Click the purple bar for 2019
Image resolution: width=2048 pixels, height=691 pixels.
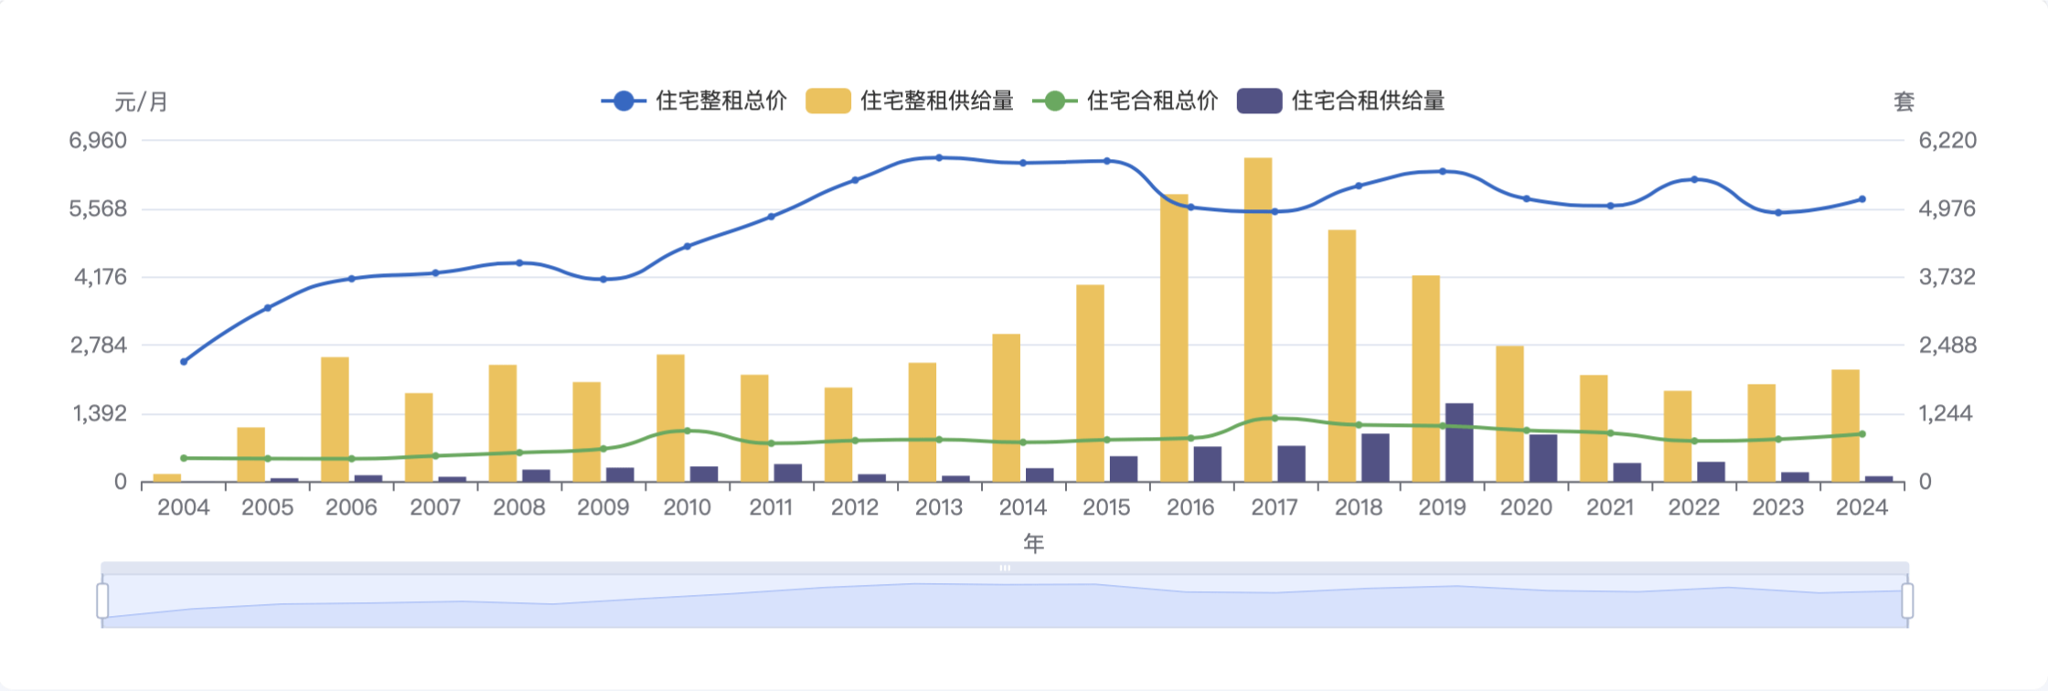pyautogui.click(x=1459, y=442)
